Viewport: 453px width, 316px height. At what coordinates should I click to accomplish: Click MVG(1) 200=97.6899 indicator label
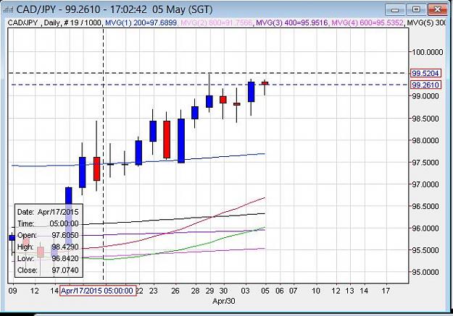coord(141,22)
